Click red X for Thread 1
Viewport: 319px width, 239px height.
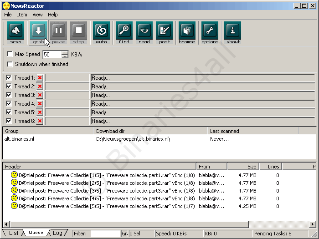click(40, 78)
